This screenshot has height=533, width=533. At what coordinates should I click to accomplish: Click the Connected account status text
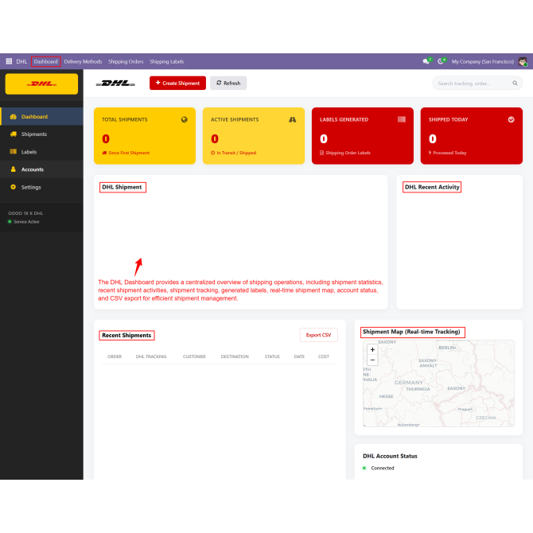click(383, 468)
